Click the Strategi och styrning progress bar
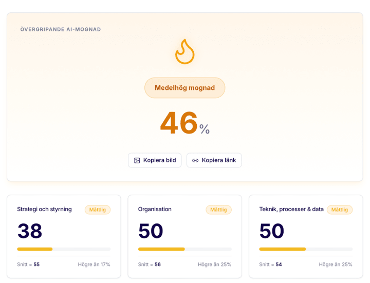Image resolution: width=370 pixels, height=283 pixels. click(x=64, y=249)
